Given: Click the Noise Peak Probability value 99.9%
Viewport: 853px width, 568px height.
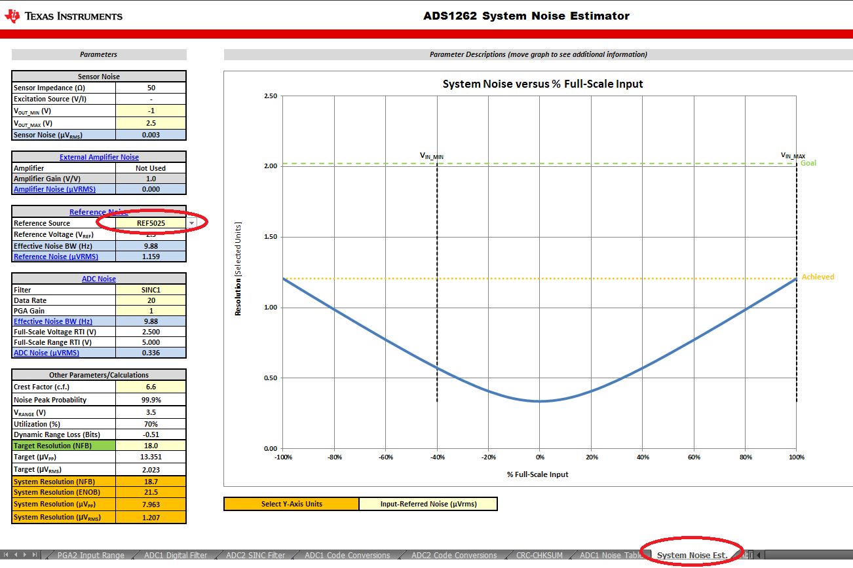Looking at the screenshot, I should coord(151,400).
